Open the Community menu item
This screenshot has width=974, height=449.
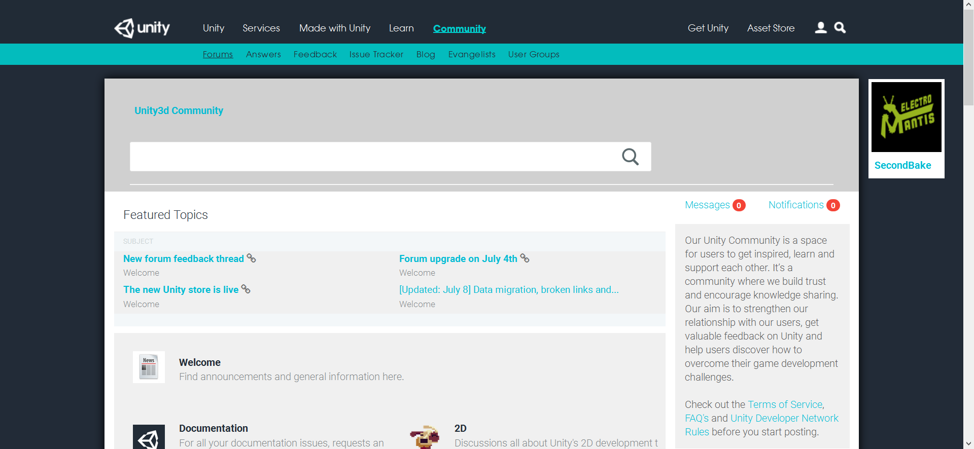[460, 29]
